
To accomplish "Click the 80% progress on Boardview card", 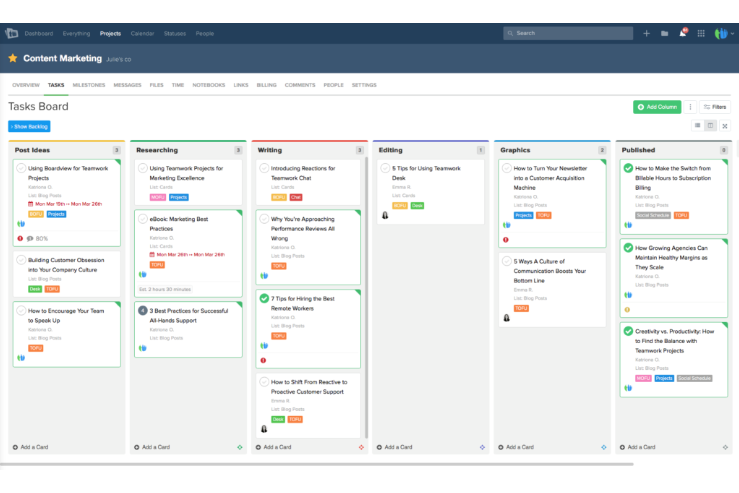I will [42, 239].
